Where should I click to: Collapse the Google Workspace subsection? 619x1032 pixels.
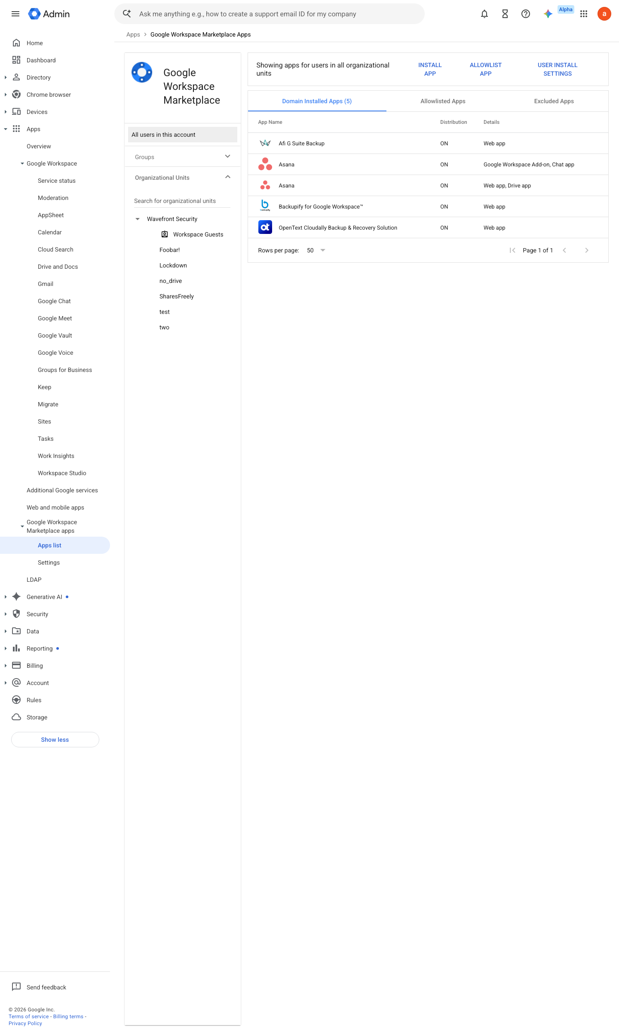[x=22, y=163]
